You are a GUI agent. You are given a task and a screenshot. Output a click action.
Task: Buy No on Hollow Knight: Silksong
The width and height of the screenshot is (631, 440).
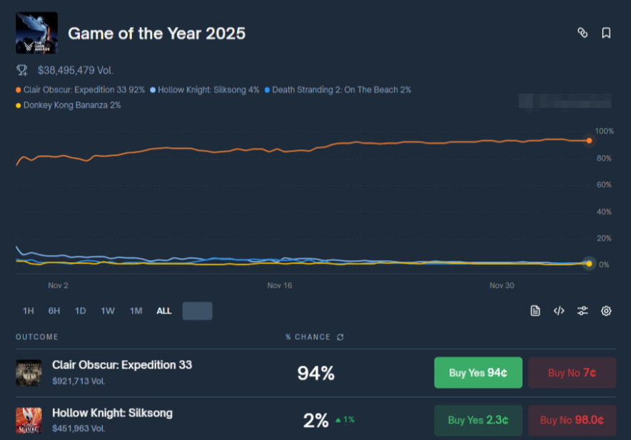(x=572, y=420)
